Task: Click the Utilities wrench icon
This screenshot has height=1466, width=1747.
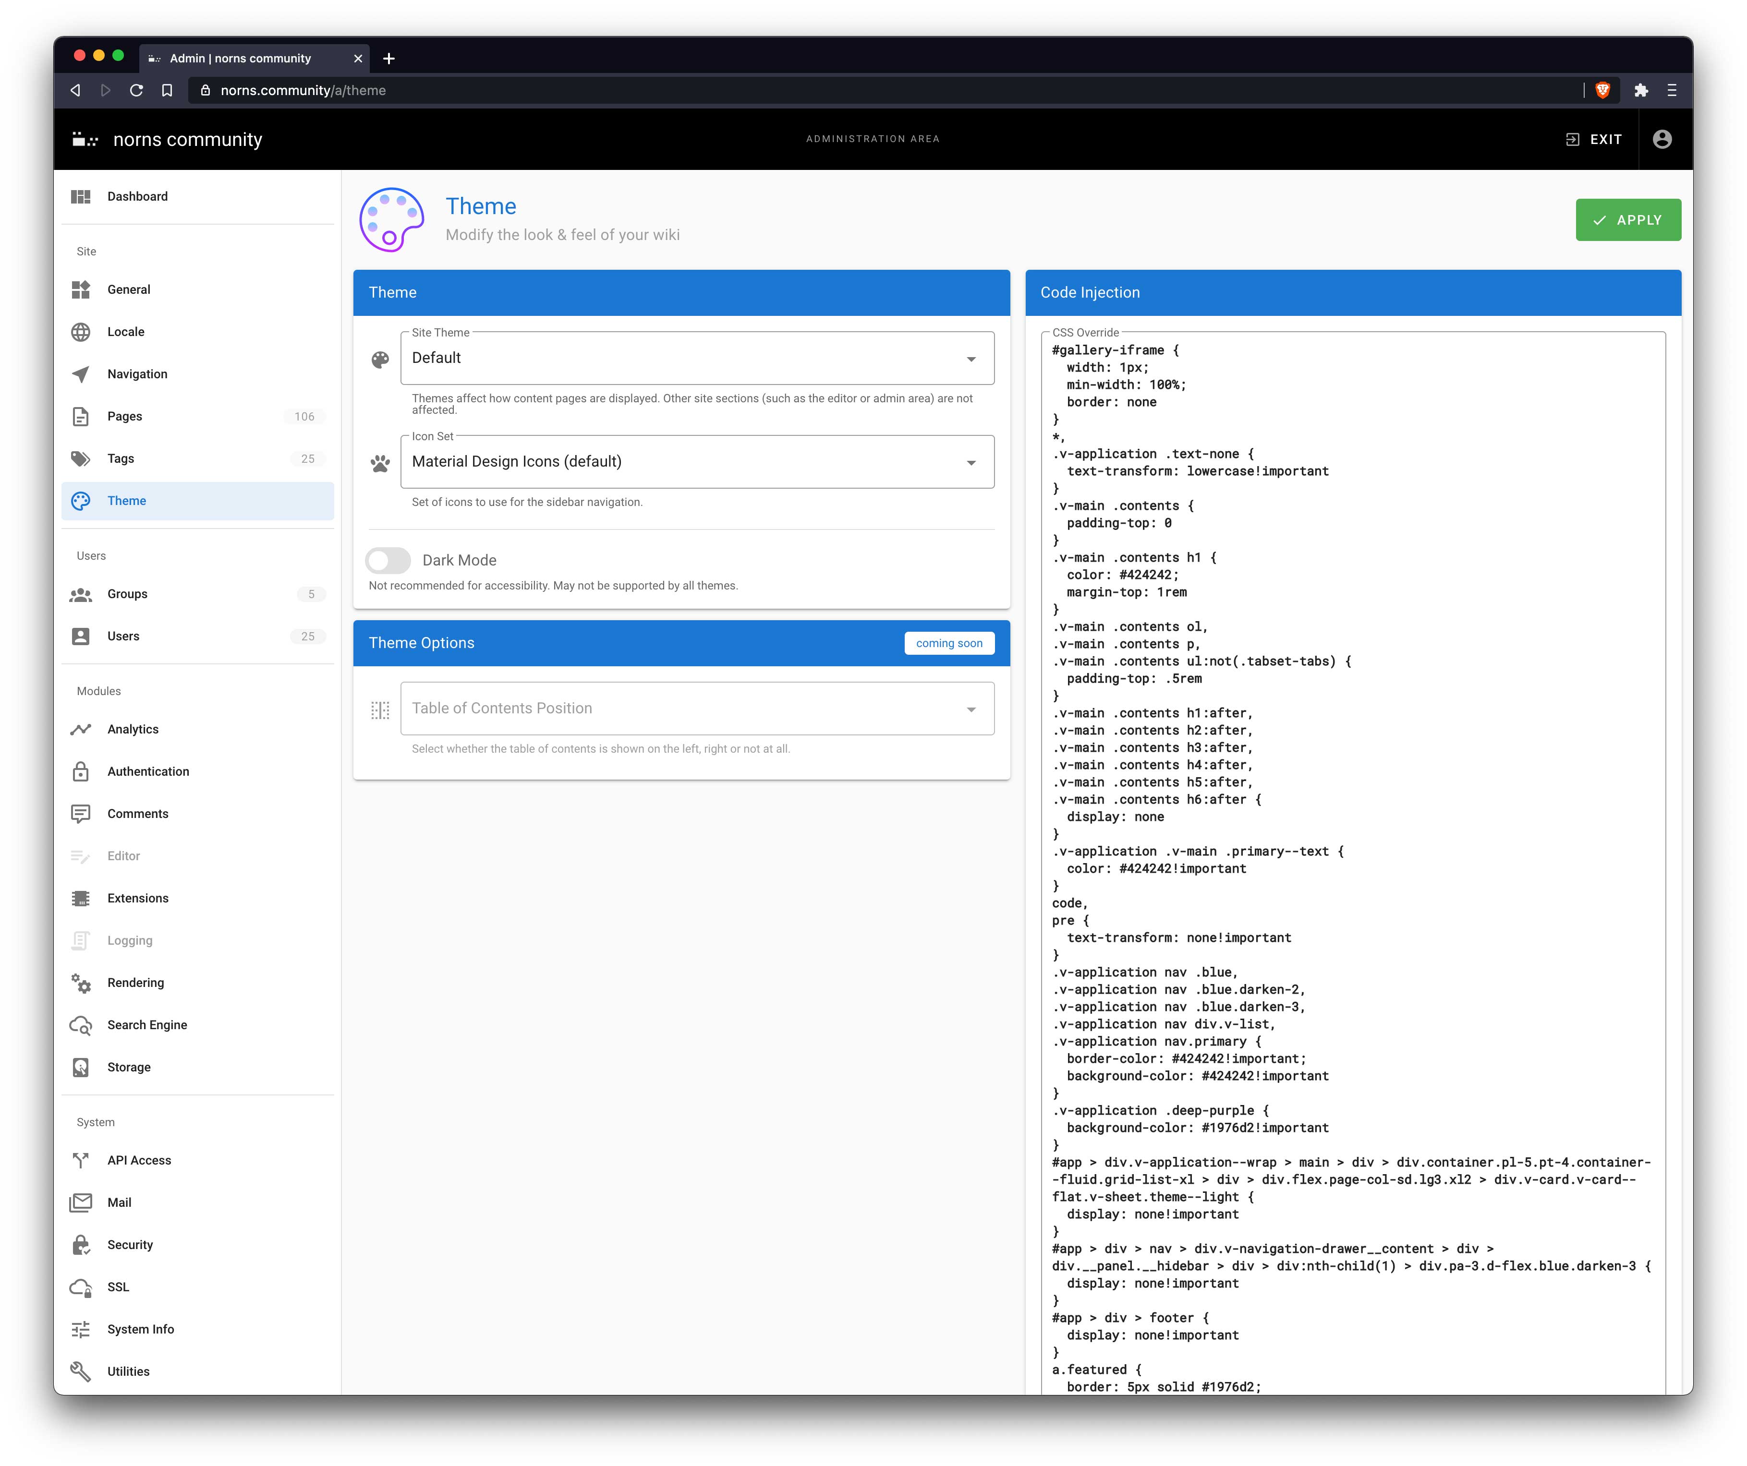Action: [x=81, y=1372]
